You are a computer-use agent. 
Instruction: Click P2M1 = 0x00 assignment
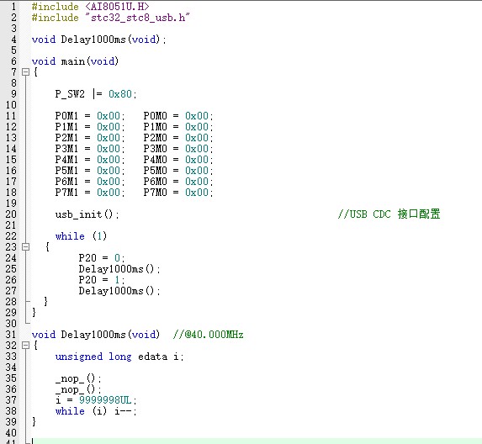coord(90,138)
